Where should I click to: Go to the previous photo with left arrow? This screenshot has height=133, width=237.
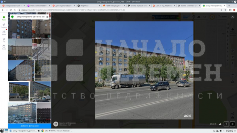click(x=226, y=124)
